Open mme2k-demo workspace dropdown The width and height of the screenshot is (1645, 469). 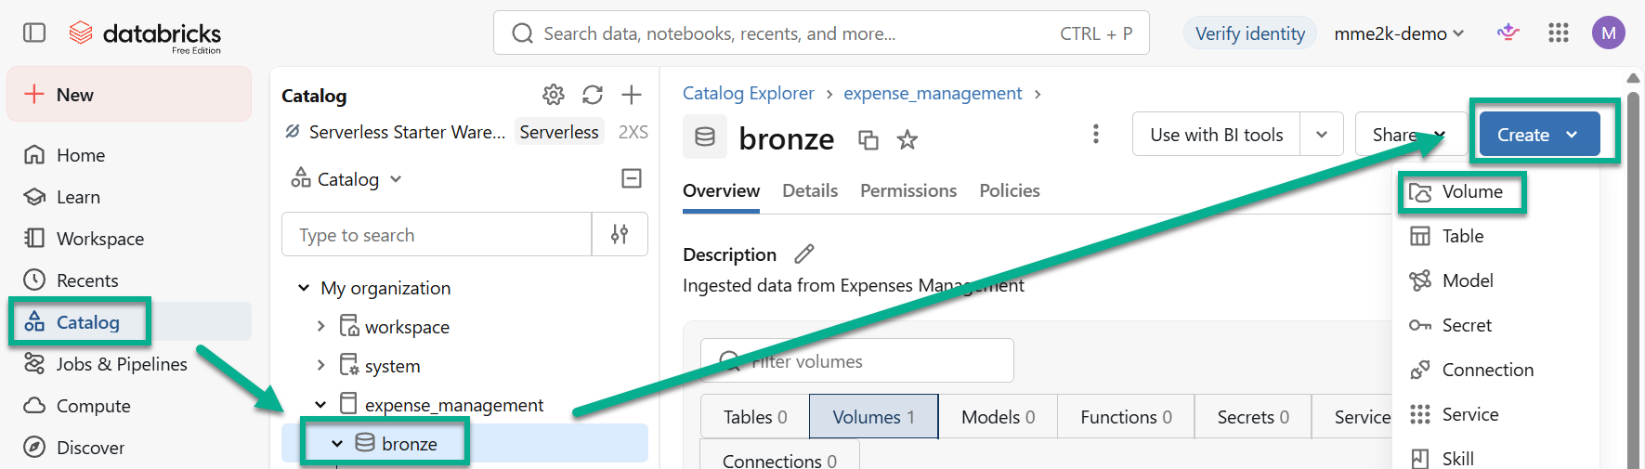click(1399, 33)
